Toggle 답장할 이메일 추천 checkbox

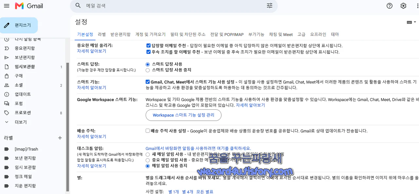tap(149, 46)
